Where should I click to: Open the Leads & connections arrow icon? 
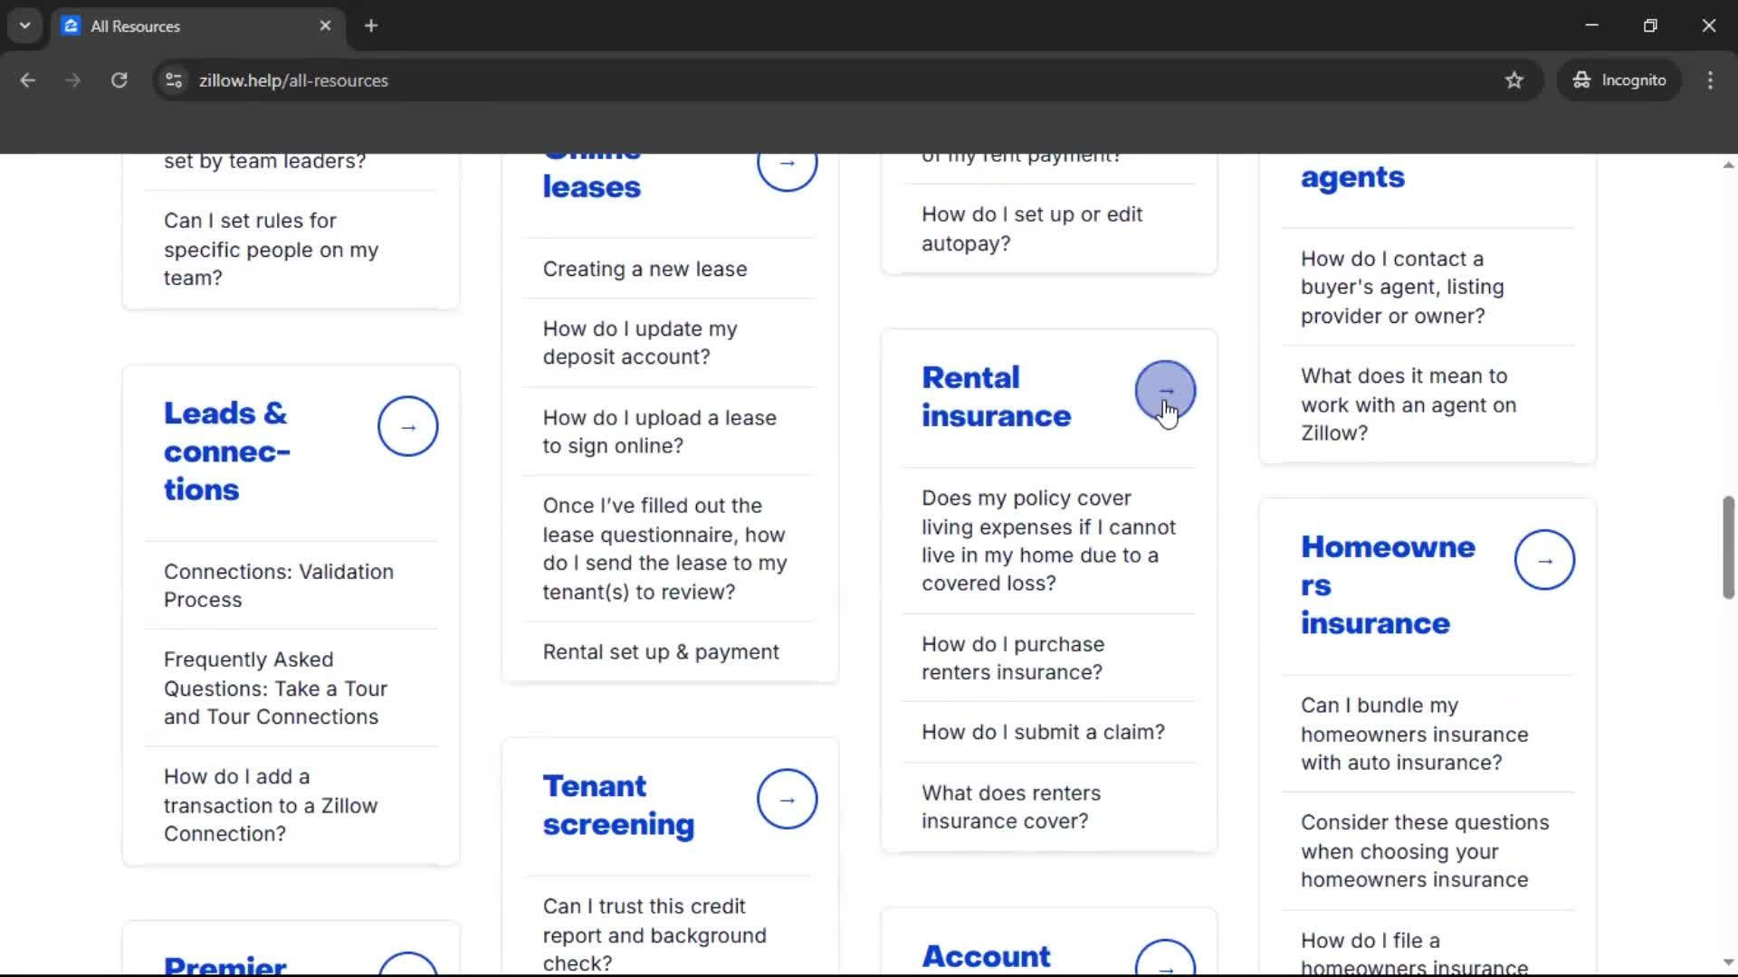pyautogui.click(x=407, y=426)
